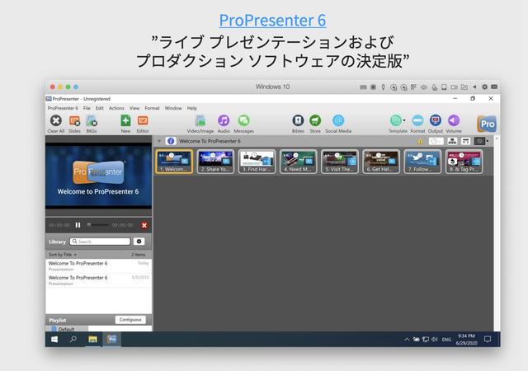This screenshot has width=528, height=371.
Task: Select slide 8 & Tag Pr... thumbnail
Action: [464, 162]
